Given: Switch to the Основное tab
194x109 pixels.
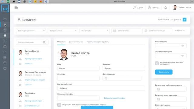Looking at the screenshot, I should pos(61,42).
